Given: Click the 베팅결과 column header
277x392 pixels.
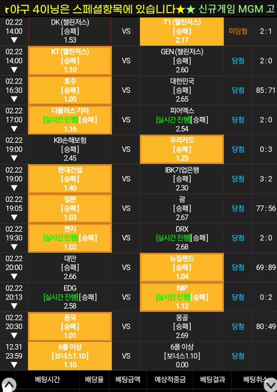Looking at the screenshot, I should [x=212, y=380].
